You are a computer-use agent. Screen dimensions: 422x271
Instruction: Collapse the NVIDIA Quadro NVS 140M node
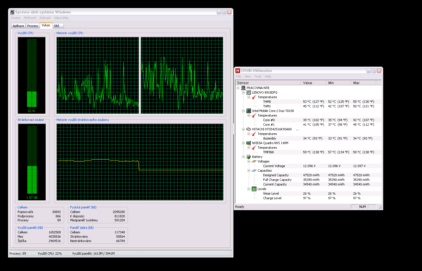243,143
